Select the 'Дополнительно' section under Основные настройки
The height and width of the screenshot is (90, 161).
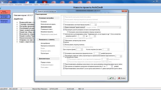(x=46, y=27)
